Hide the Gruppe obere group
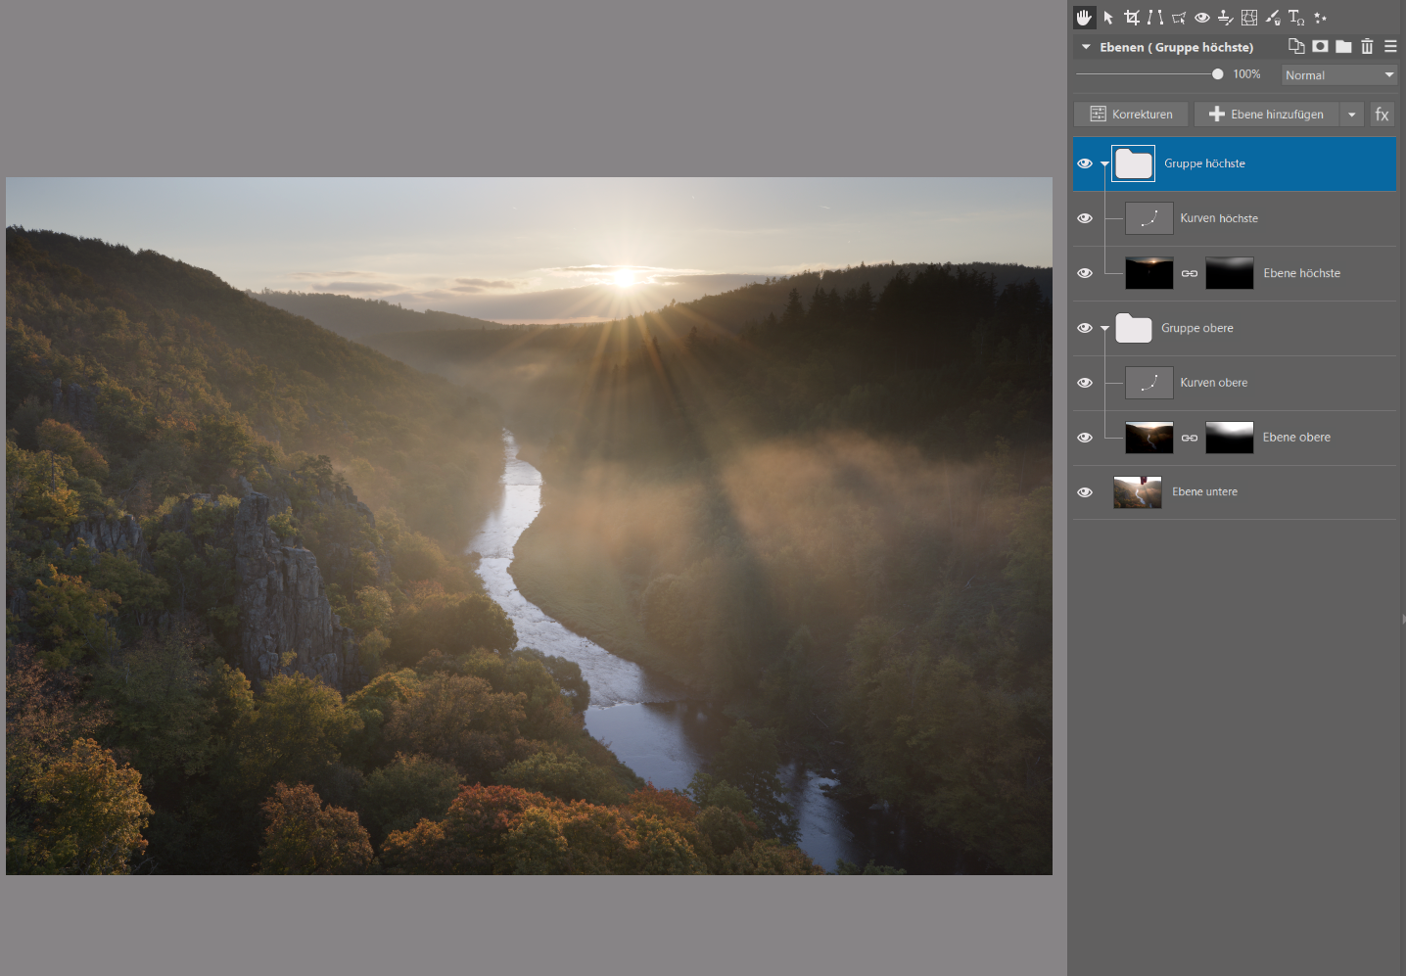Image resolution: width=1406 pixels, height=976 pixels. [x=1085, y=328]
